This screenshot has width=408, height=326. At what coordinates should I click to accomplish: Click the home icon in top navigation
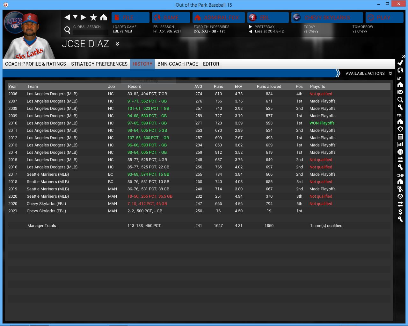coord(104,17)
